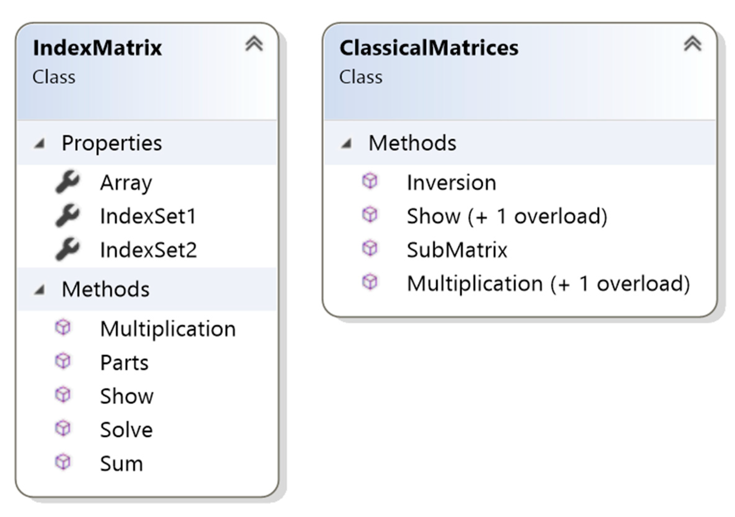Click the wrench icon beside Array property
Image resolution: width=735 pixels, height=517 pixels.
67,182
